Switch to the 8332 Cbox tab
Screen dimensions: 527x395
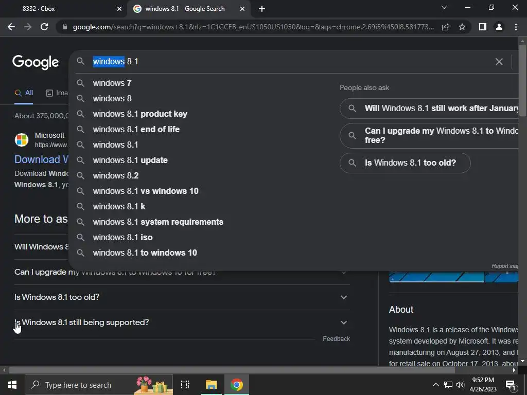pyautogui.click(x=64, y=9)
